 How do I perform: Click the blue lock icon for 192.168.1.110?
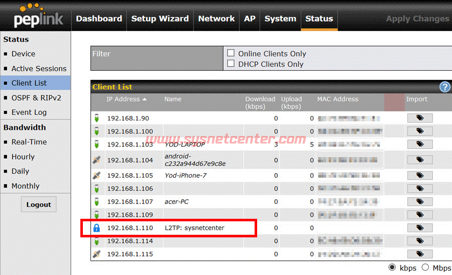pos(97,228)
